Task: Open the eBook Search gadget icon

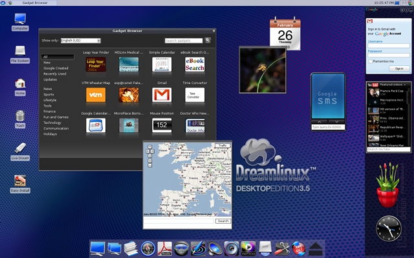Action: [195, 64]
